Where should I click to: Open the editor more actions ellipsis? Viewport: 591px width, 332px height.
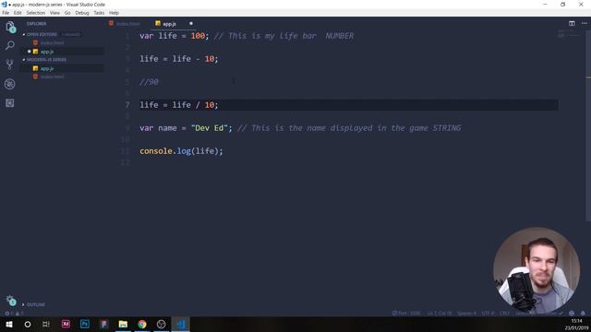[x=585, y=23]
